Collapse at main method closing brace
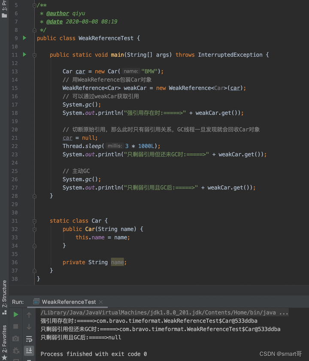Screen dimensions: 309x361 34,196
